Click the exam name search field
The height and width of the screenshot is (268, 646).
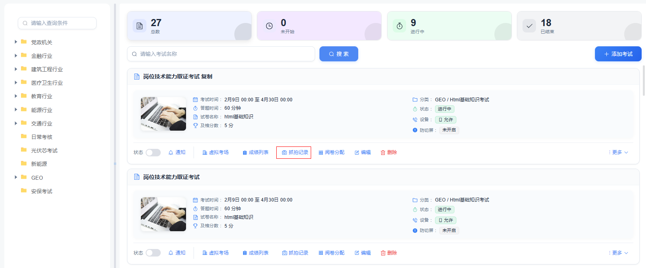tap(221, 54)
